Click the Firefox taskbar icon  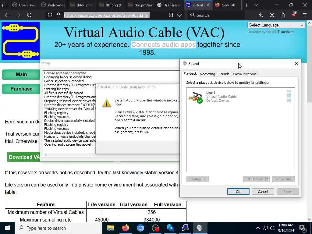pyautogui.click(x=125, y=228)
